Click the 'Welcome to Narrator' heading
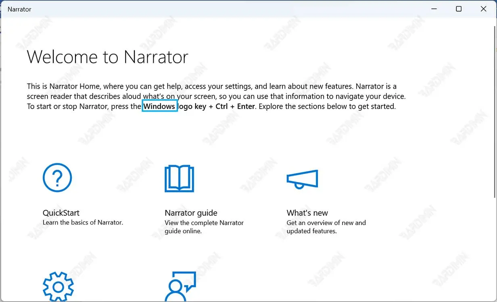The width and height of the screenshot is (497, 302). click(107, 57)
